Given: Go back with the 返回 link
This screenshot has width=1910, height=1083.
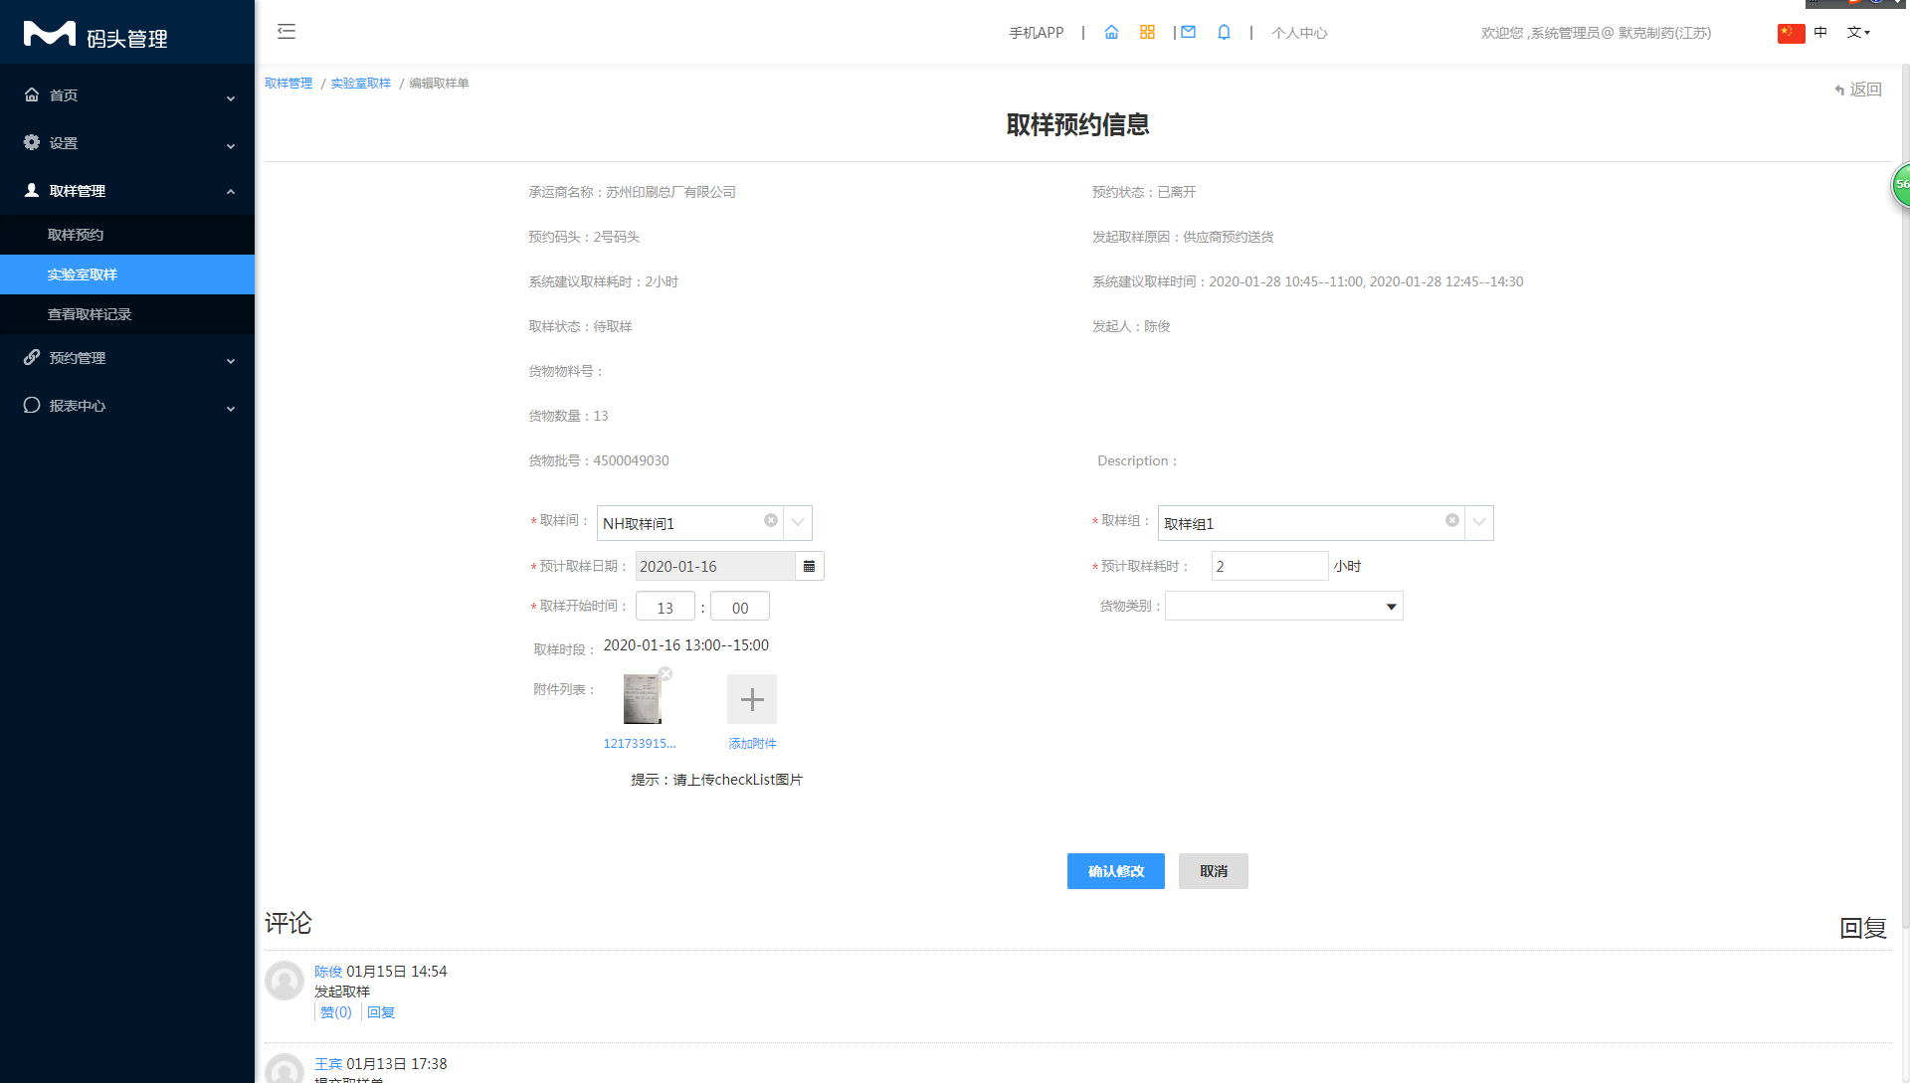Looking at the screenshot, I should 1858,90.
